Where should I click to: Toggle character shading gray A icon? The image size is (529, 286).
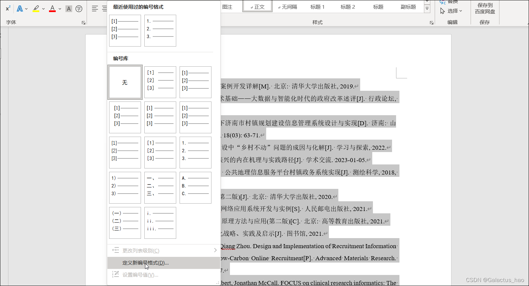point(68,9)
